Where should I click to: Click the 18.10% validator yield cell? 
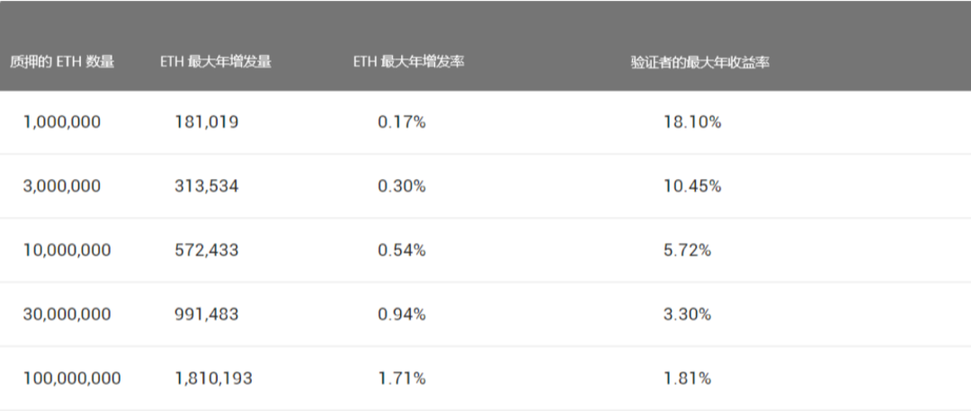692,122
